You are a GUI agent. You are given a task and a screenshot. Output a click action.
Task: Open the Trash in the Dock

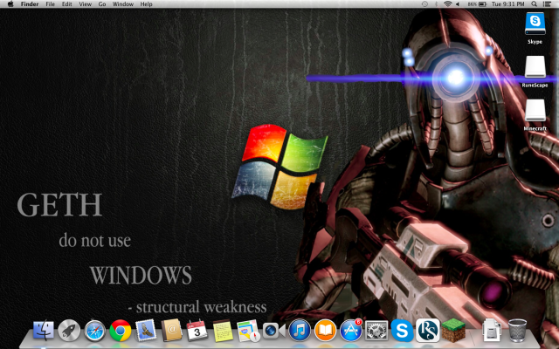517,331
